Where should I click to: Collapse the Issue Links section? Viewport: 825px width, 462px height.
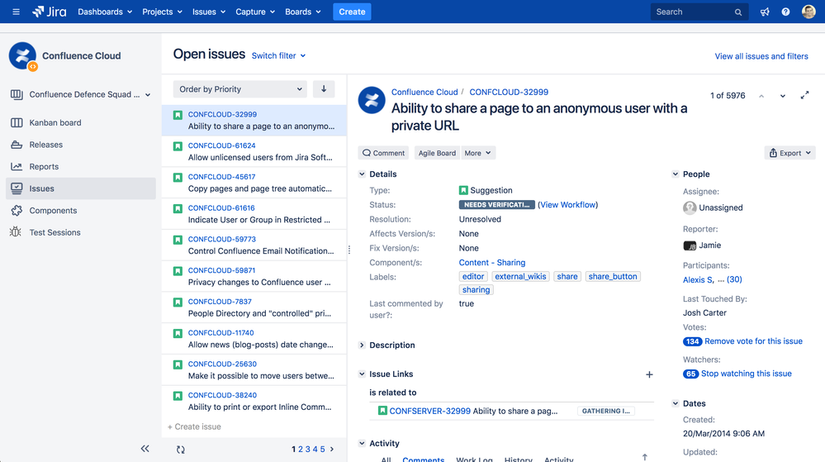click(362, 374)
